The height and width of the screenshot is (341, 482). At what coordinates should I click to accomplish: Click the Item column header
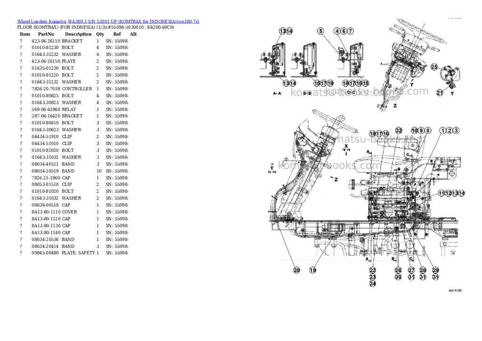(x=25, y=34)
